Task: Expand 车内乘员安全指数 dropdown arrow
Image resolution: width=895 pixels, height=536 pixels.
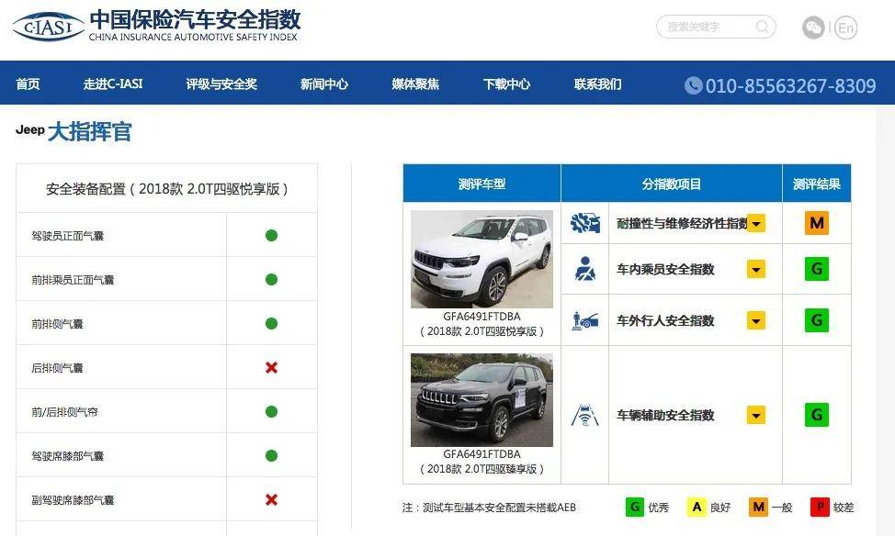Action: [756, 269]
